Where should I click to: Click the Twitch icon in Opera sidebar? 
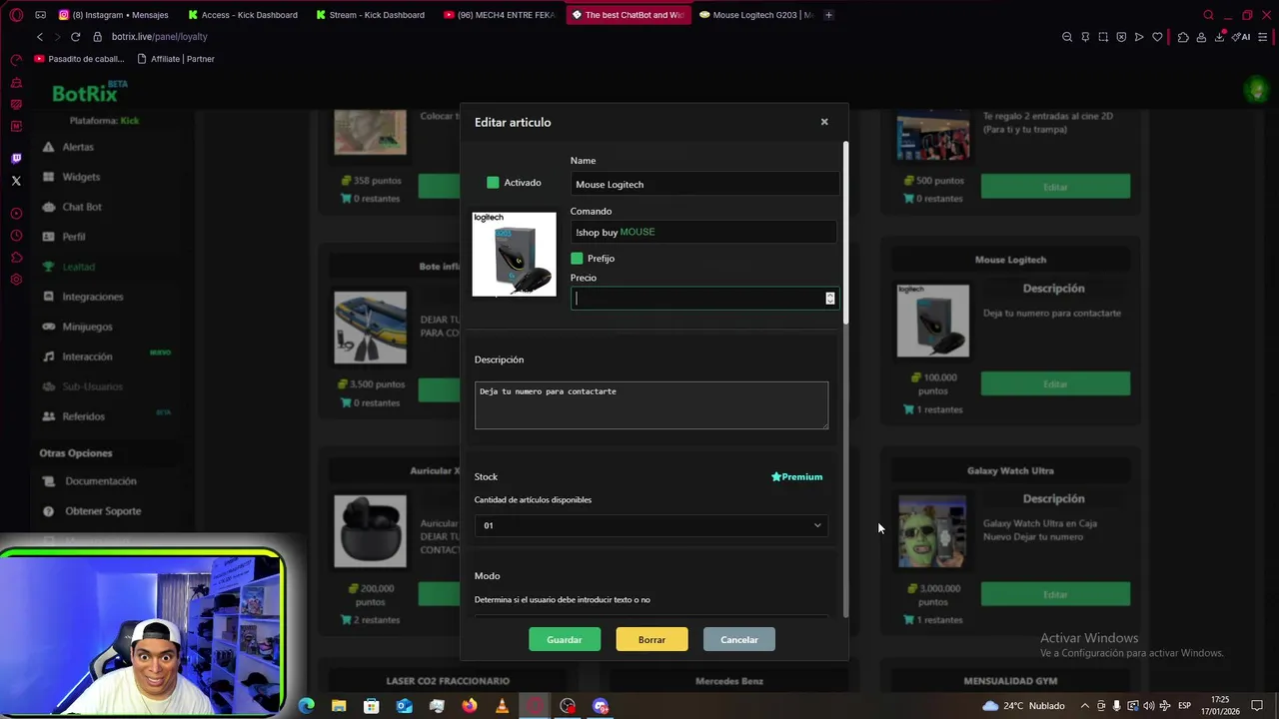[16, 159]
